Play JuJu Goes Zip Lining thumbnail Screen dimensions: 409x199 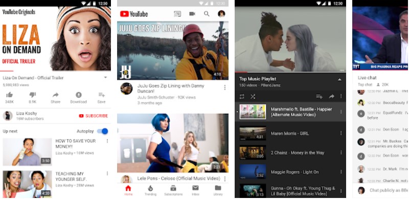(173, 51)
